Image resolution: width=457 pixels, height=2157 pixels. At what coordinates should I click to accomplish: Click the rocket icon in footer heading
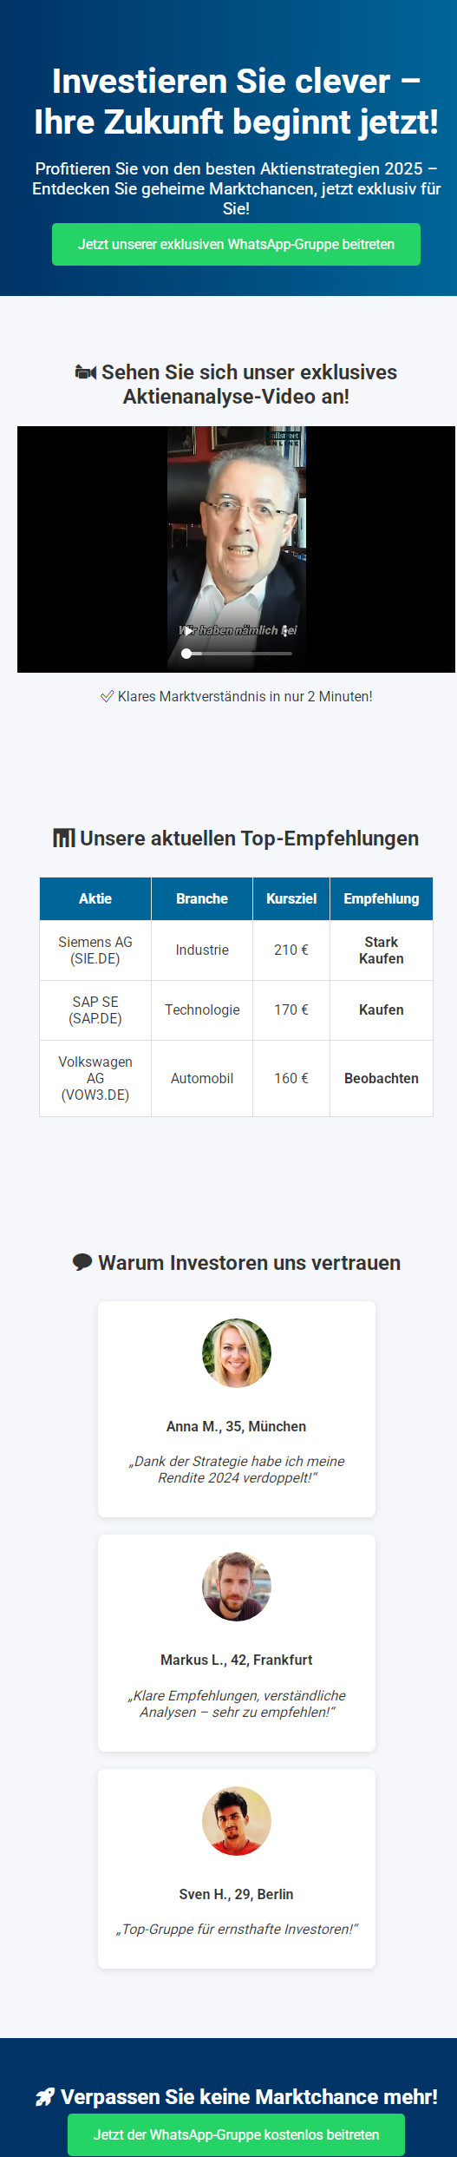pos(45,2096)
